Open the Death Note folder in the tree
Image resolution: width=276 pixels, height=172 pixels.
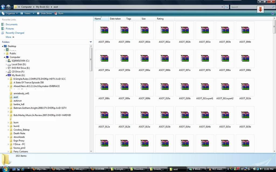19,133
